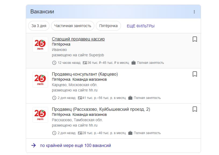This screenshot has width=219, height=155.
Task: Click 12 часов назад posting time
Action: [69, 63]
